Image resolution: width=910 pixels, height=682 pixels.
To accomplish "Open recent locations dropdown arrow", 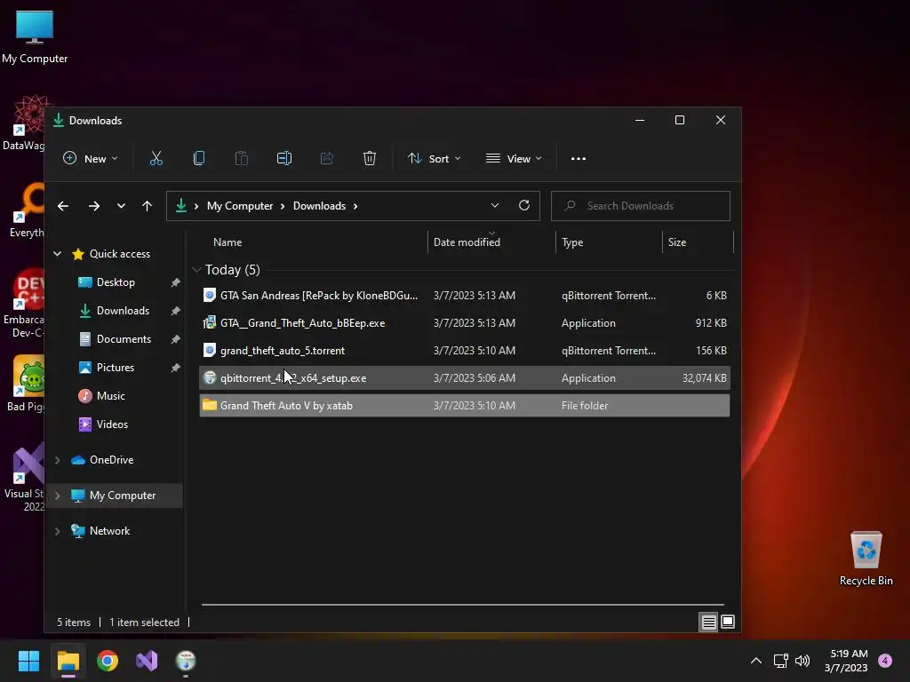I will pos(121,206).
